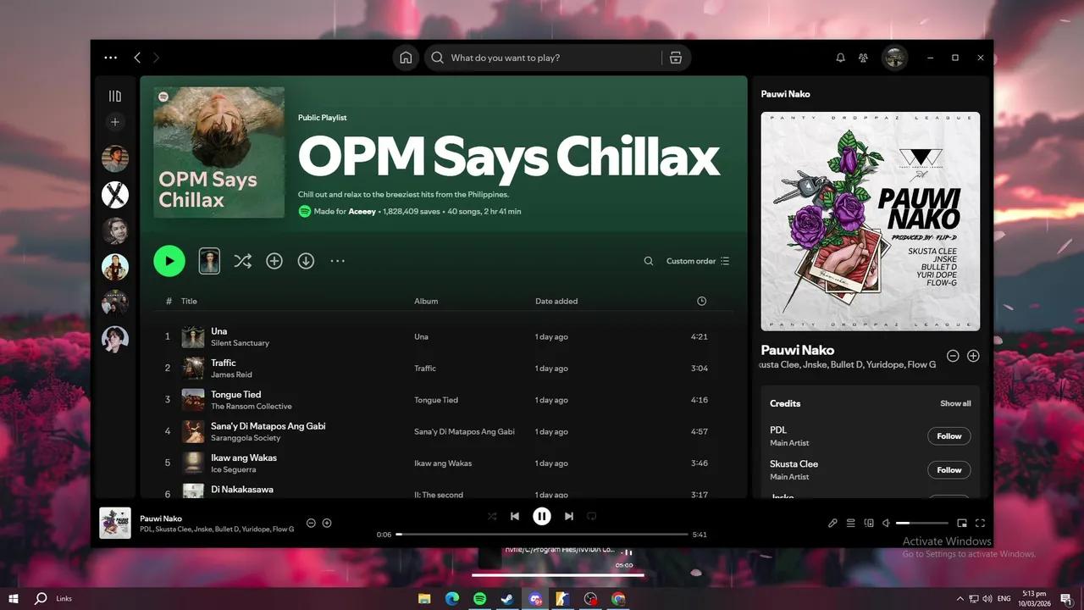This screenshot has width=1084, height=610.
Task: Open the Browse icon in the search bar
Action: click(x=675, y=58)
